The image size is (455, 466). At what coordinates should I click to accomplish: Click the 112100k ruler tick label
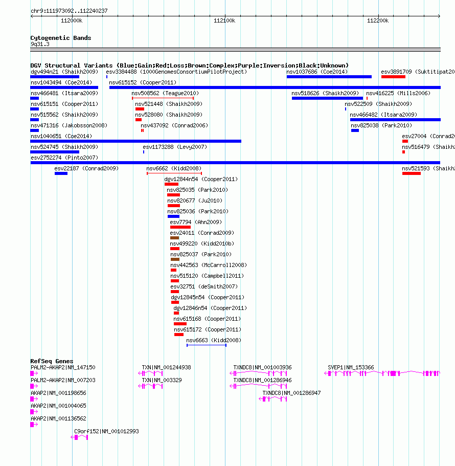(x=224, y=20)
